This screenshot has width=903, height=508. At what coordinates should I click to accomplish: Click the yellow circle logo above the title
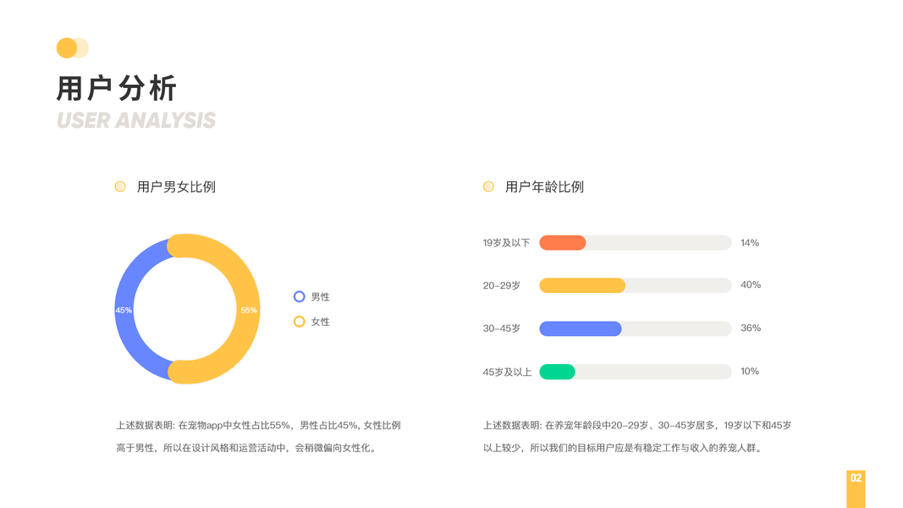tap(68, 48)
